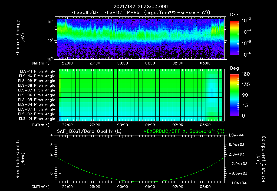Click '00:00' under the pitch angle panel
277x191 pixels.
pyautogui.click(x=123, y=125)
